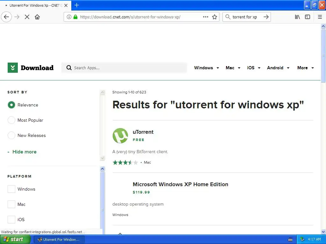
Task: Open page actions three-dot menu
Action: (206, 17)
